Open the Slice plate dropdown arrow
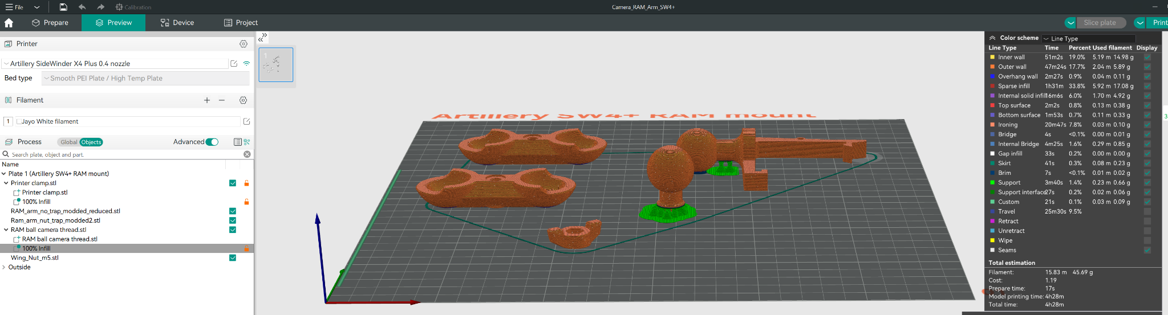The width and height of the screenshot is (1168, 315). point(1070,23)
